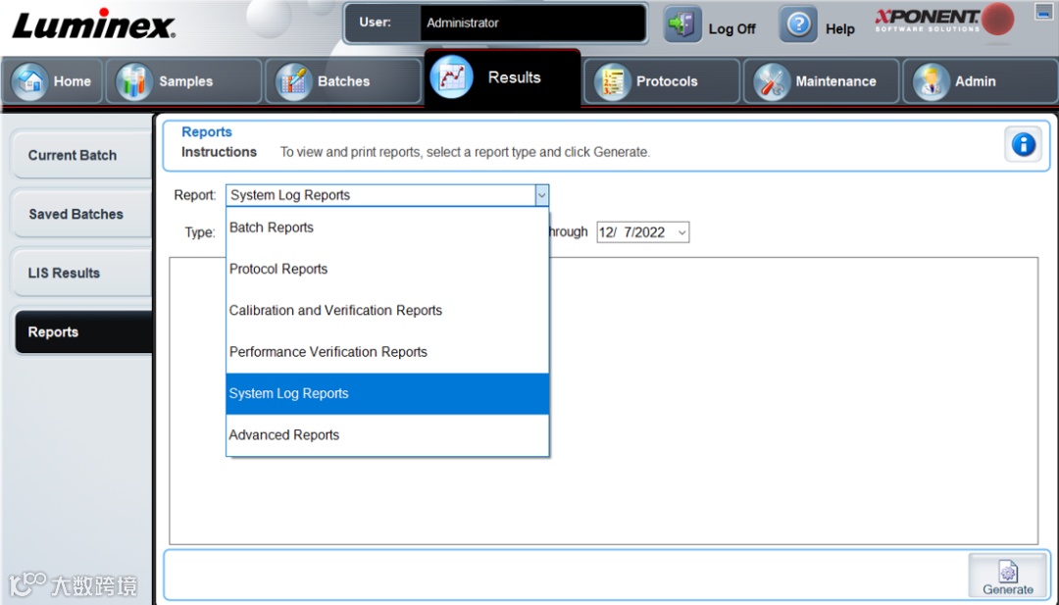
Task: Choose Performance Verification Reports option
Action: pyautogui.click(x=387, y=352)
